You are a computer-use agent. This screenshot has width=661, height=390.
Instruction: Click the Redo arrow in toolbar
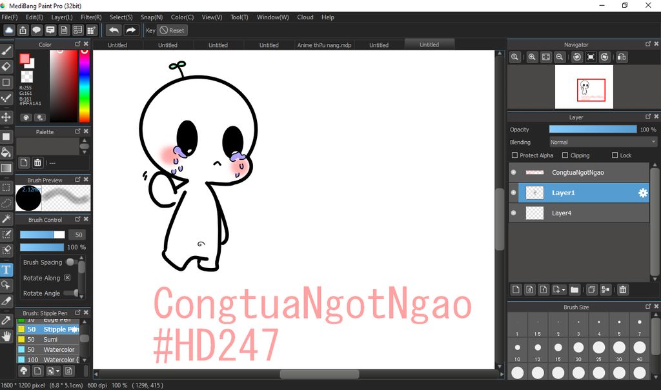point(130,30)
